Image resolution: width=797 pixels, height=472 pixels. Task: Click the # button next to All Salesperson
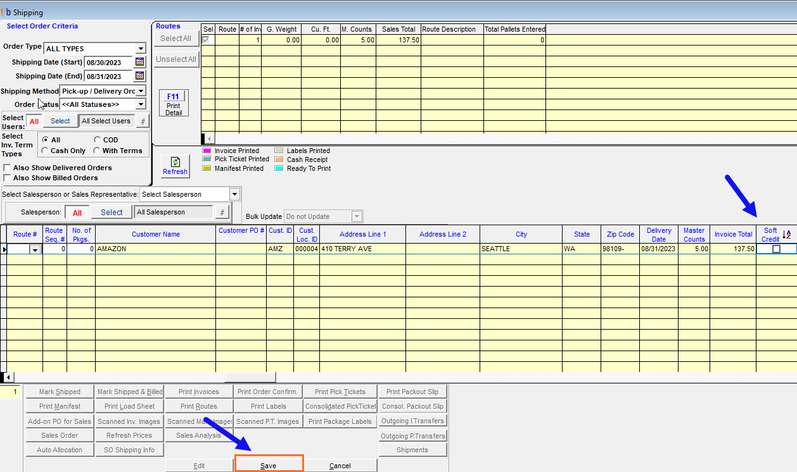pyautogui.click(x=222, y=213)
